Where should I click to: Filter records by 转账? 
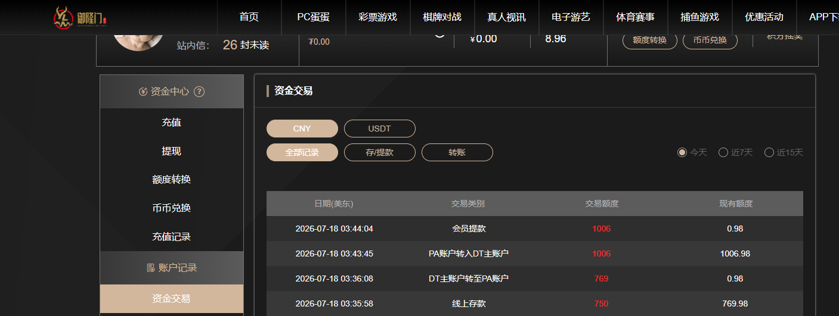(457, 152)
